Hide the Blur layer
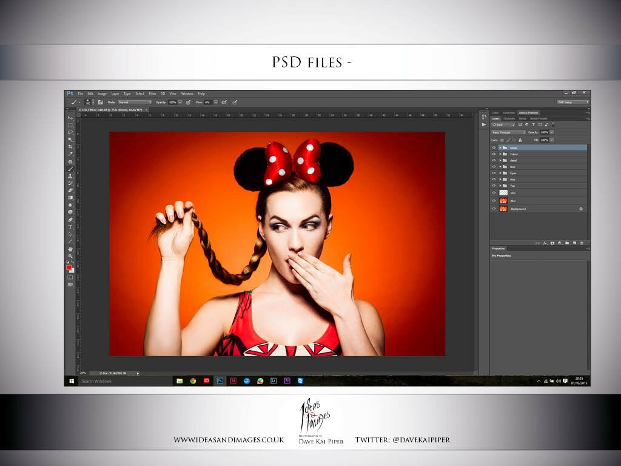This screenshot has height=466, width=621. [494, 201]
